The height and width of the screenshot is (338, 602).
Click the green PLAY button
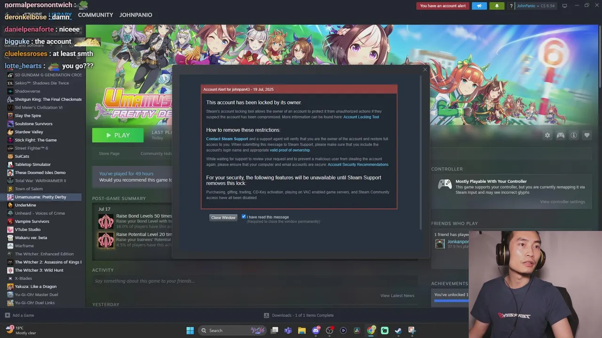pos(118,135)
